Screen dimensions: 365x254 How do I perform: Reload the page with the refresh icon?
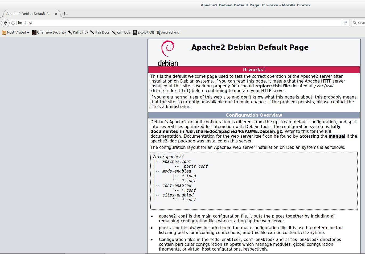345,23
